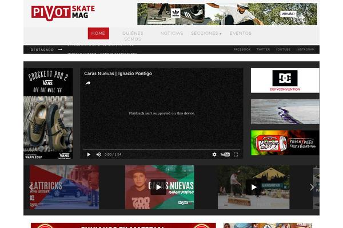
Task: Go to next carousel slide arrow
Action: click(312, 187)
